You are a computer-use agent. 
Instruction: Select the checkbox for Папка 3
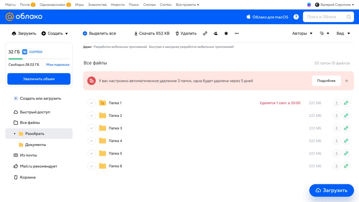point(91,128)
